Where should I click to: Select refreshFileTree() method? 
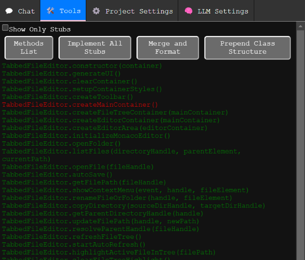pyautogui.click(x=71, y=237)
